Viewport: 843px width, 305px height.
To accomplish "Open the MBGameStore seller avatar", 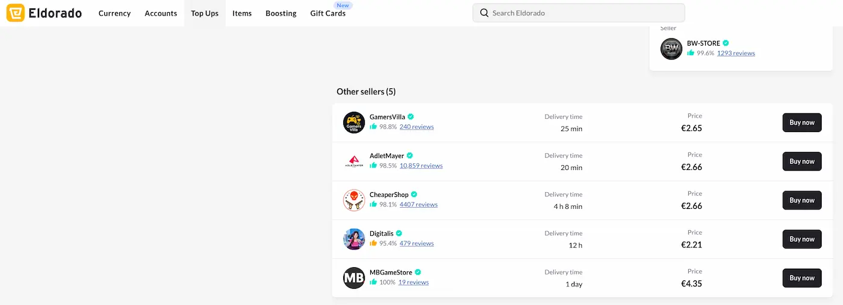I will coord(354,278).
